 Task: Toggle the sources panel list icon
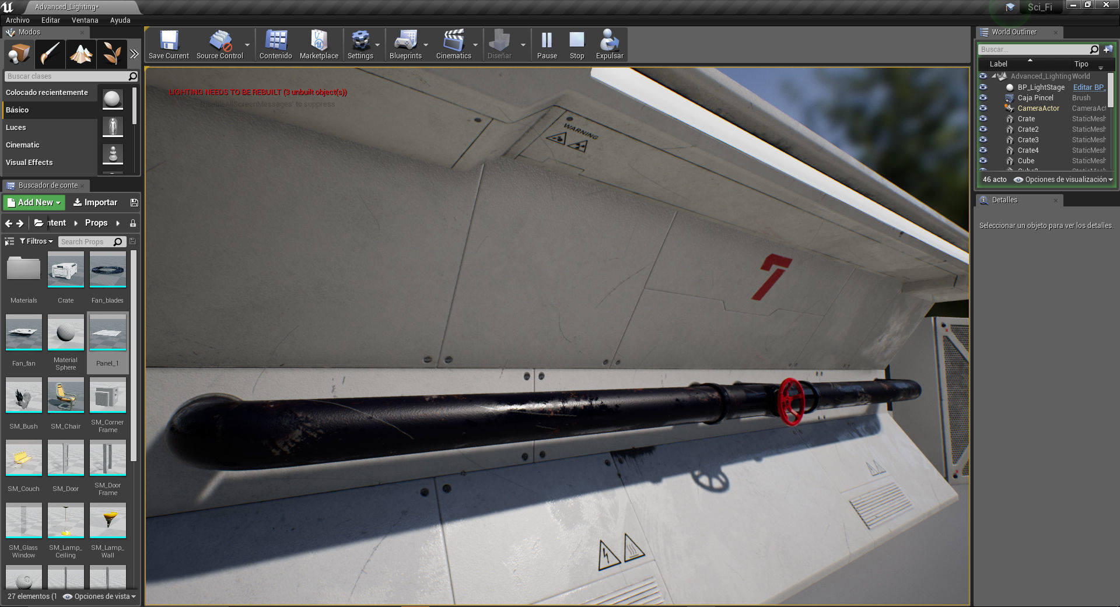(x=9, y=241)
